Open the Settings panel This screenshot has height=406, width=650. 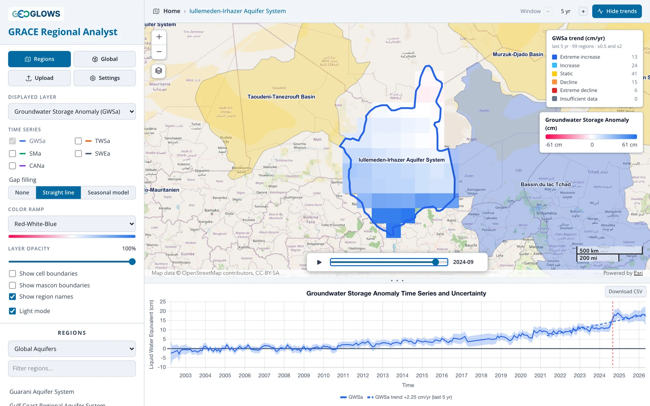pos(105,78)
